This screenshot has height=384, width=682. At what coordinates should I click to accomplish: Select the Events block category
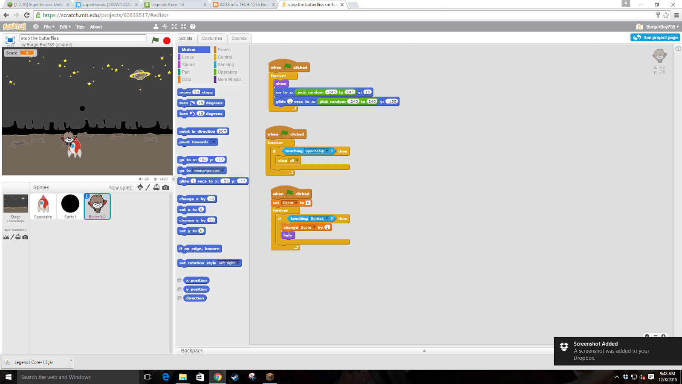click(224, 49)
